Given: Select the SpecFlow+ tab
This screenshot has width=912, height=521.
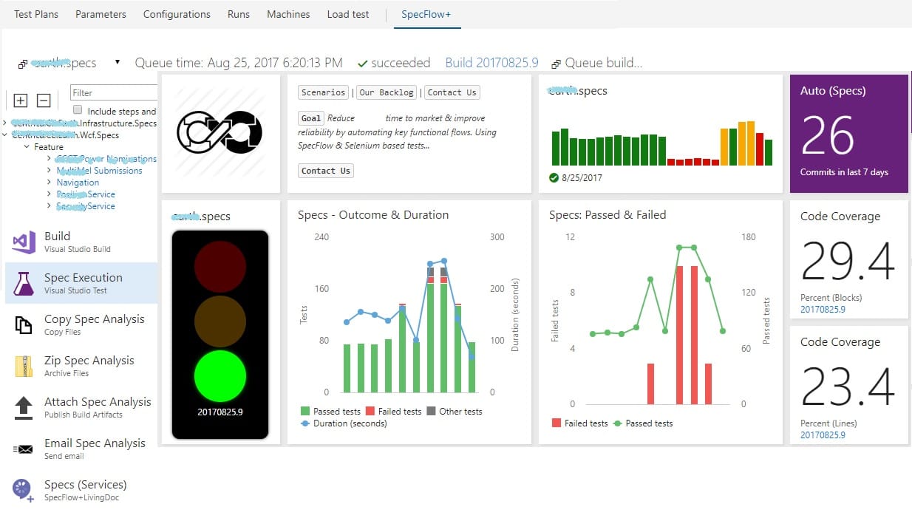Looking at the screenshot, I should tap(426, 14).
